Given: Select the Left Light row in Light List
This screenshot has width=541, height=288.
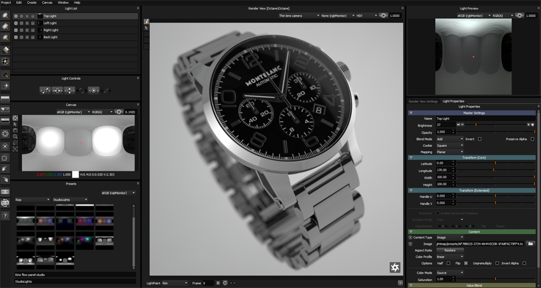Looking at the screenshot, I should tap(75, 23).
